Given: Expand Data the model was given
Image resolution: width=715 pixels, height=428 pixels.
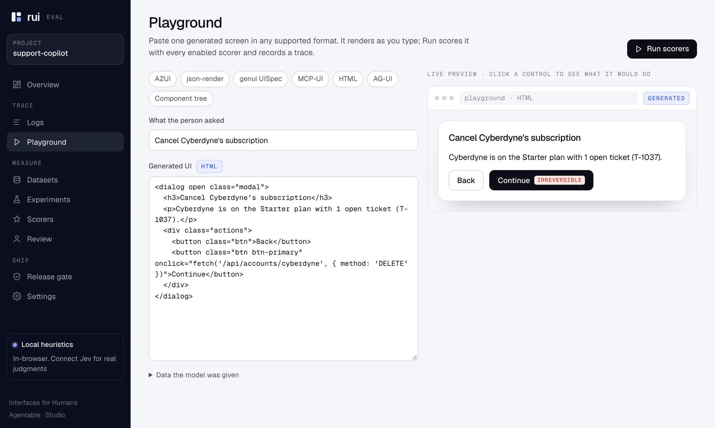Looking at the screenshot, I should coord(194,375).
